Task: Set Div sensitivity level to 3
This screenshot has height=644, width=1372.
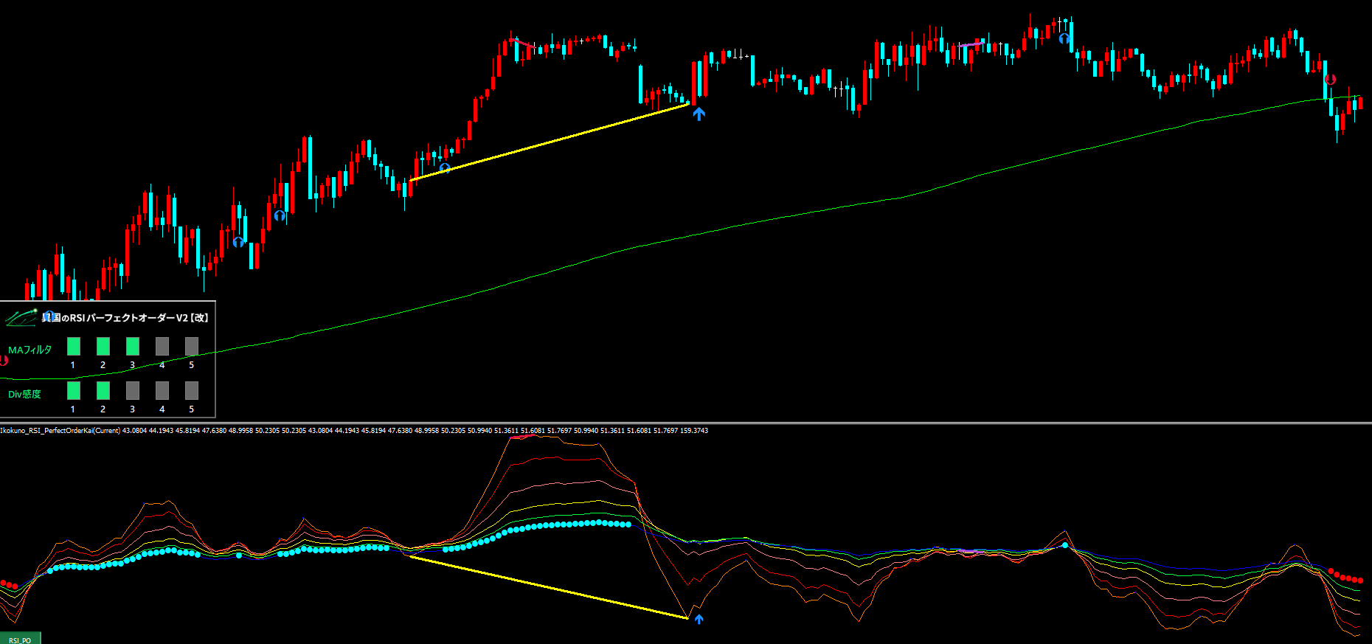Action: tap(133, 390)
